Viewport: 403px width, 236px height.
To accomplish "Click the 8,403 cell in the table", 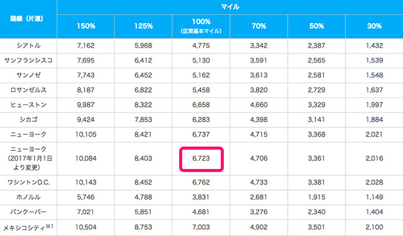I will pyautogui.click(x=143, y=158).
